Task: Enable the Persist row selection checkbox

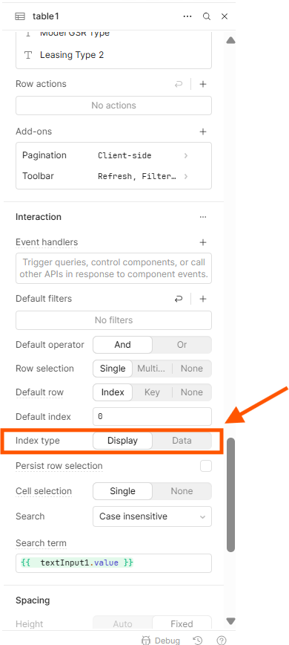Action: click(x=206, y=466)
